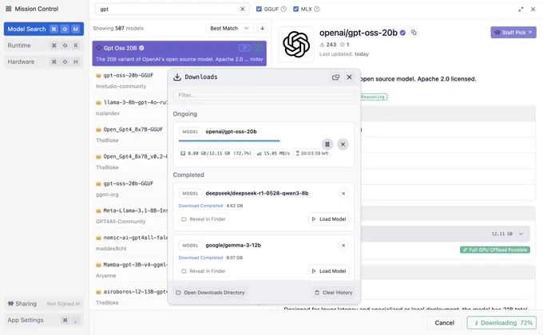Viewport: 543px width, 335px height.
Task: Reveal the deepseek model in Finder
Action: pyautogui.click(x=204, y=219)
